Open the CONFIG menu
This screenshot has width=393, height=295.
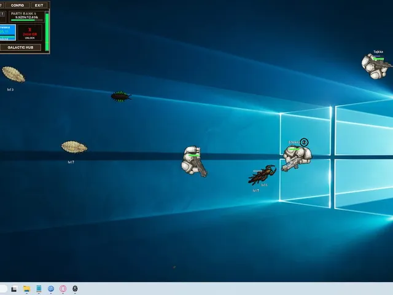(17, 6)
